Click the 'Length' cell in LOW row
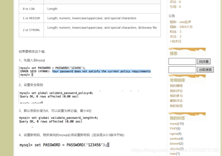The width and height of the screenshot is (222, 156). coord(102,9)
